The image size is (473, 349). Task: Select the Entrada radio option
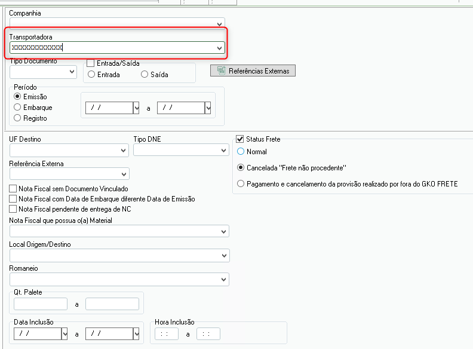click(91, 75)
